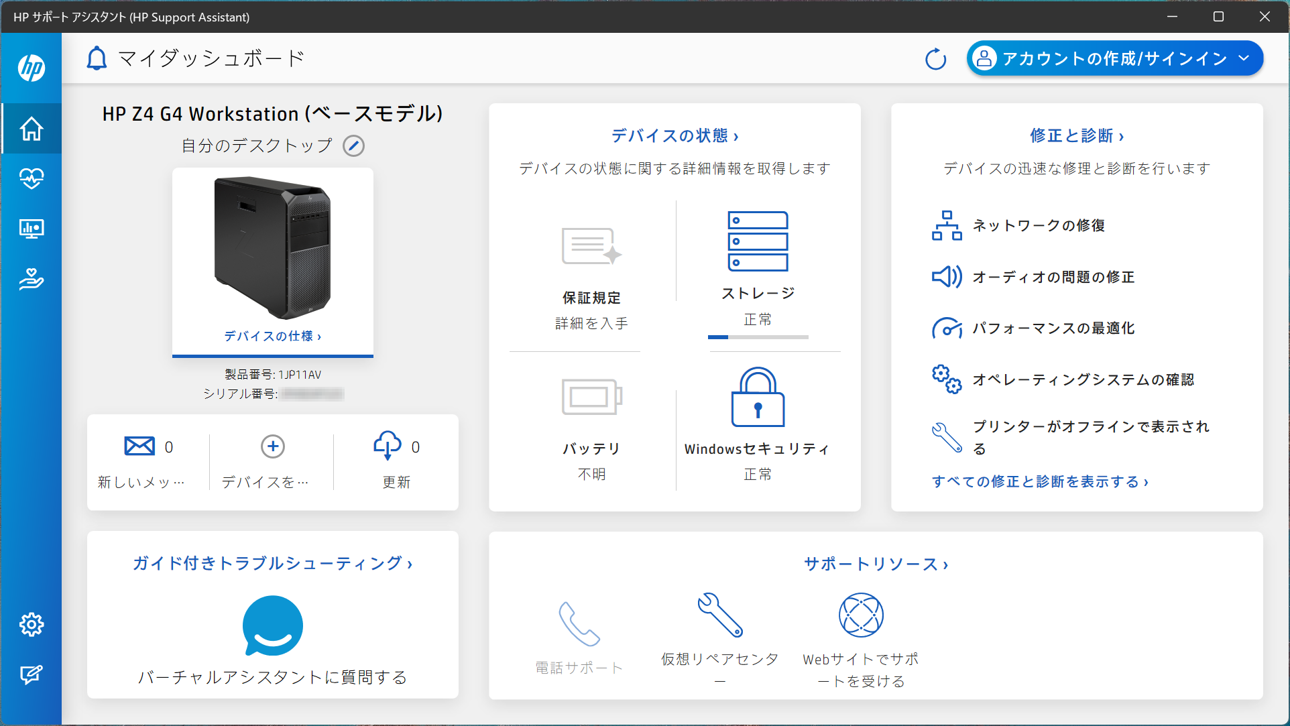Open the Windowsセキュリティ padlock icon

tap(758, 397)
